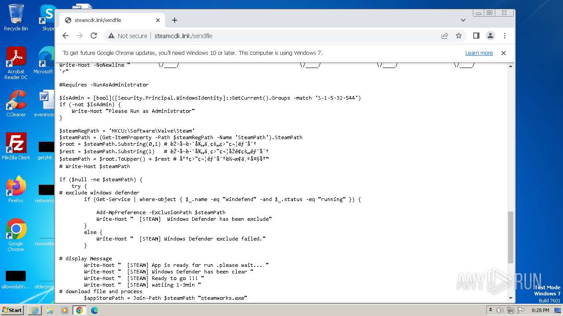Click the 'Add-MpPreference -ExclusionPath $steamPath' line
Viewport: 563px width, 316px height.
[161, 212]
